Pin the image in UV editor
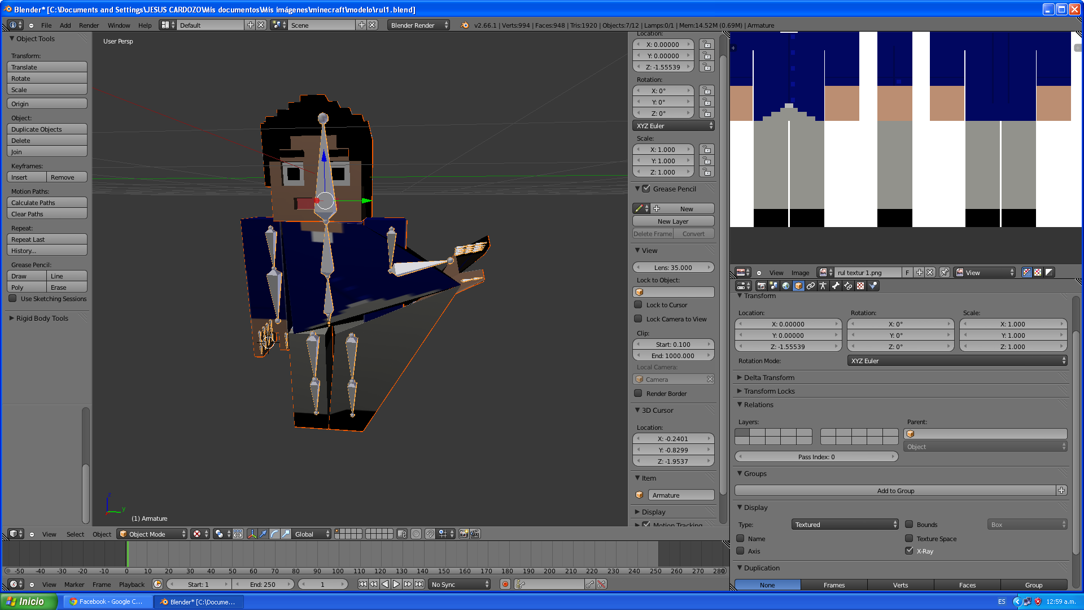1084x610 pixels. tap(945, 273)
